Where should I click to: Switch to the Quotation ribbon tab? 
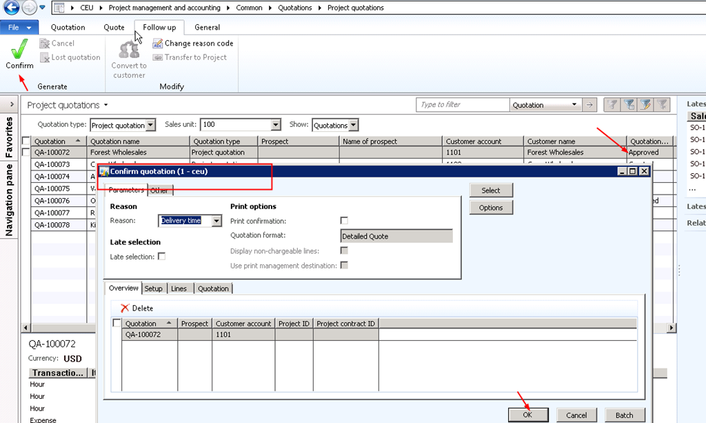(x=68, y=28)
